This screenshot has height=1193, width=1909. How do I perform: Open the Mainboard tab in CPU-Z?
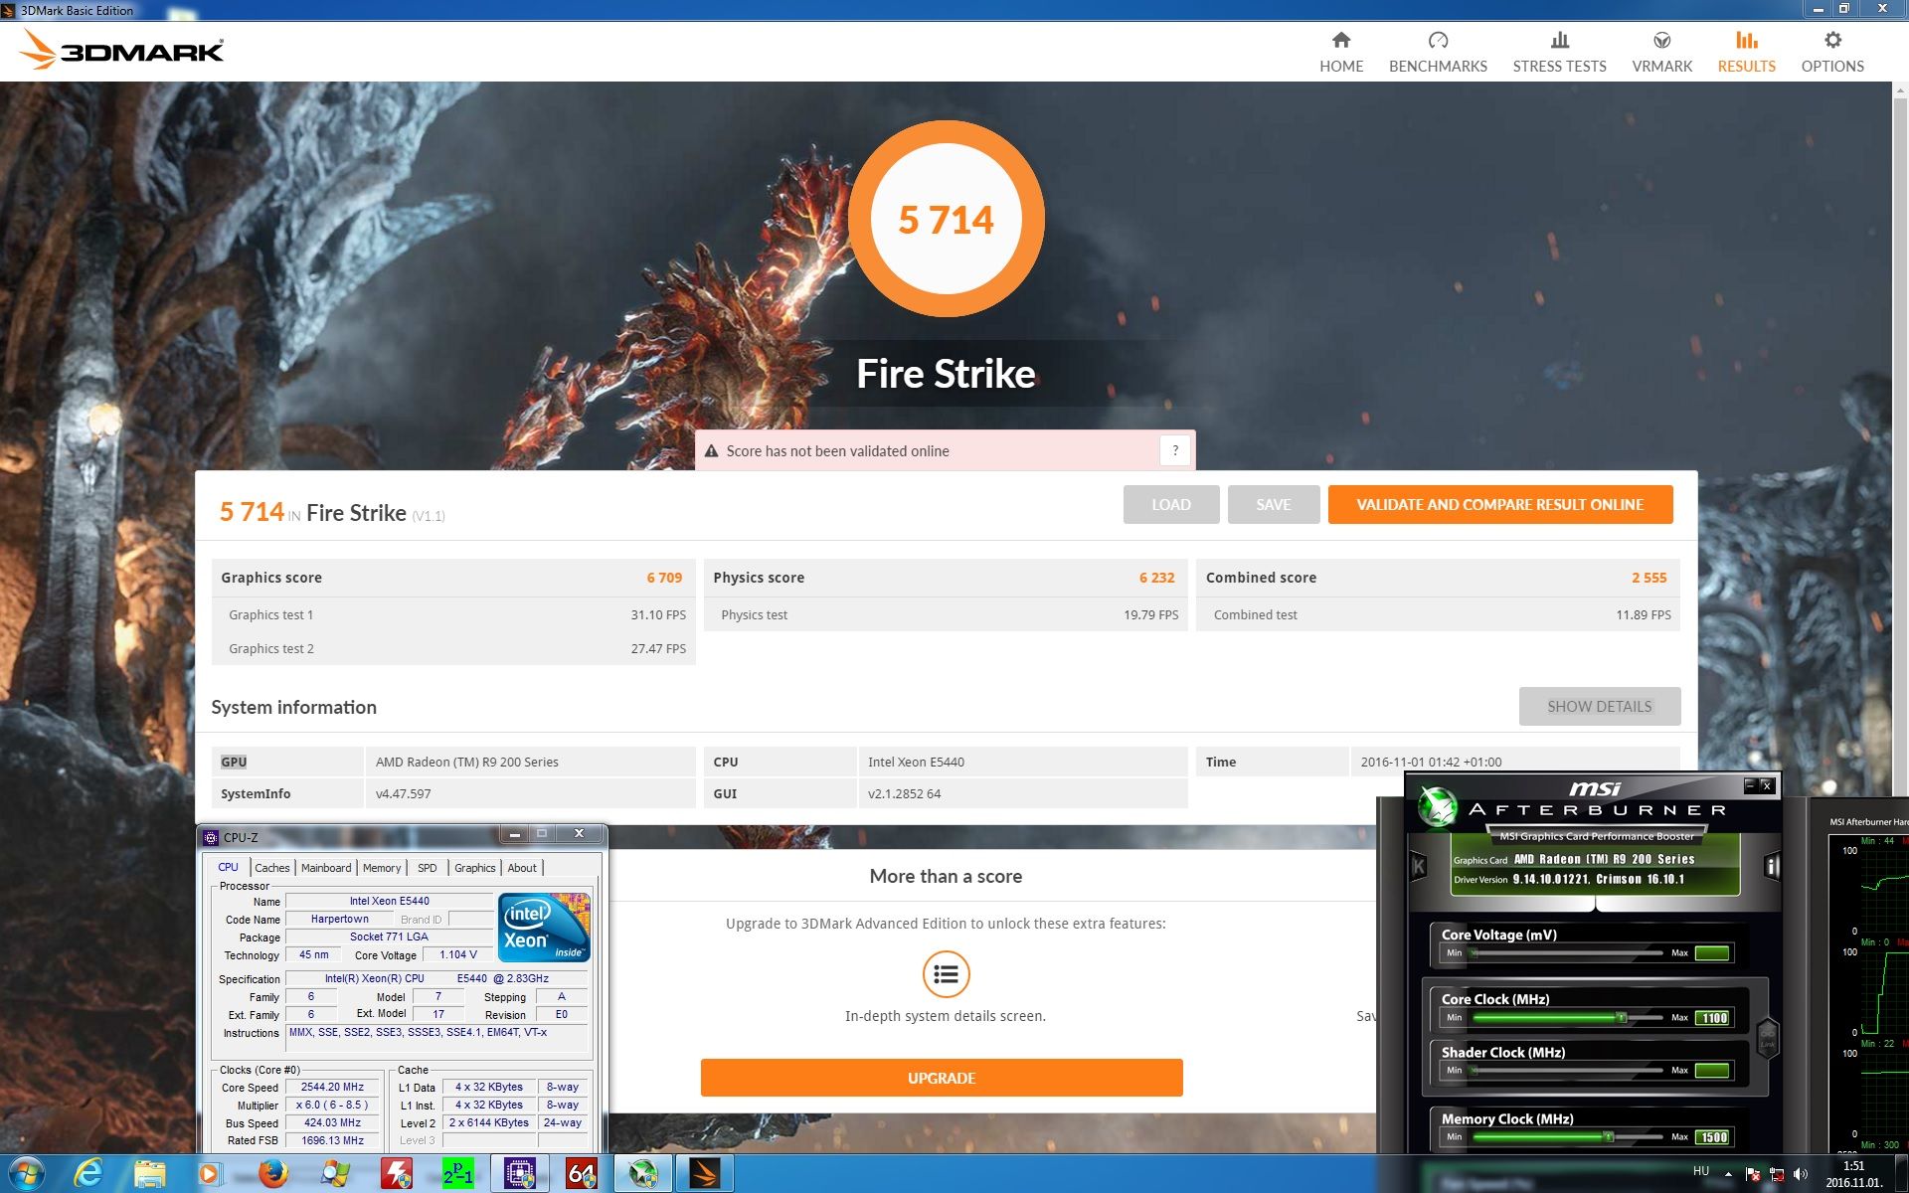(326, 868)
